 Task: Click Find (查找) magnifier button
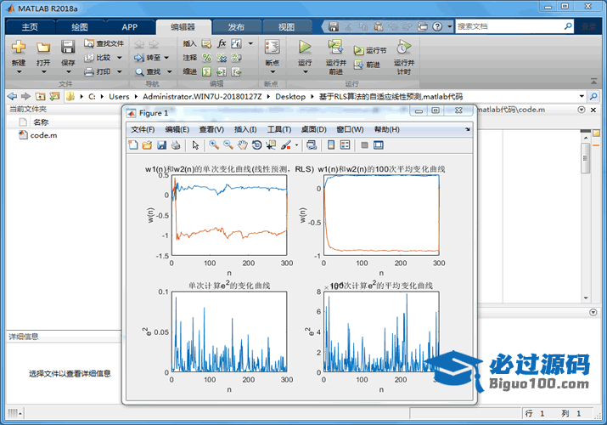coord(148,71)
